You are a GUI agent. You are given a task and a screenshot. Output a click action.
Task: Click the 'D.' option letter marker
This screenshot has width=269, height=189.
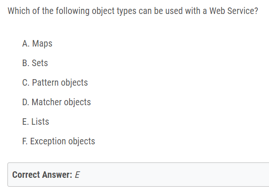26,102
